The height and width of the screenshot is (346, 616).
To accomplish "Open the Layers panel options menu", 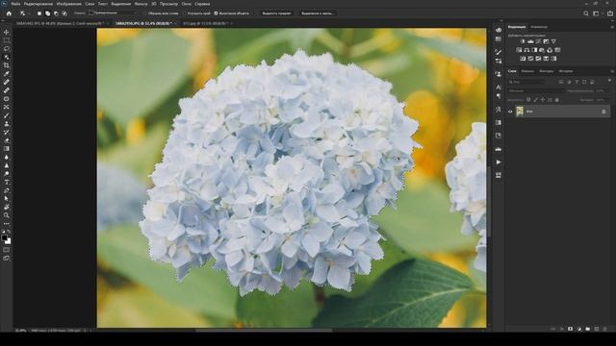I will tap(612, 71).
